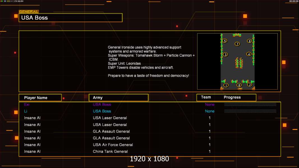This screenshot has height=168, width=299.
Task: Click the 'Super Weapons: Tomahawk Storm' description line
Action: pos(151,55)
